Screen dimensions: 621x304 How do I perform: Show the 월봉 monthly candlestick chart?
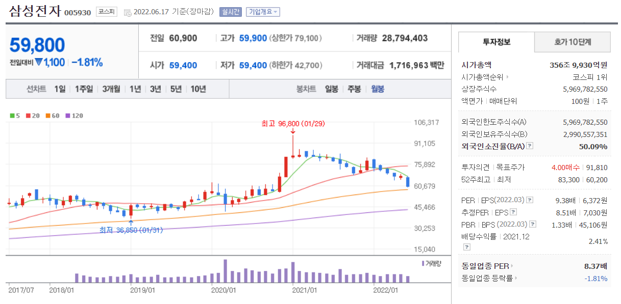click(378, 89)
